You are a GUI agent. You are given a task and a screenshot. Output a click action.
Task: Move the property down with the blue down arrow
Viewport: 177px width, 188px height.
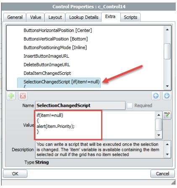point(167,96)
